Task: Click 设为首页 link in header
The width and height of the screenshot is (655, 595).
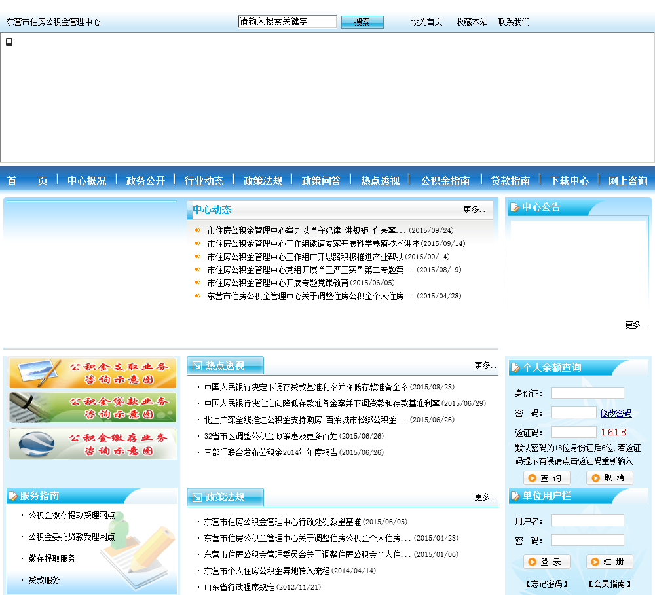Action: point(426,22)
